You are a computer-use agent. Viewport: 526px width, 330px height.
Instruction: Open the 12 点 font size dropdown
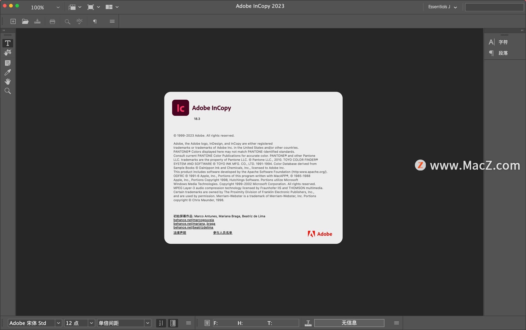coord(91,323)
